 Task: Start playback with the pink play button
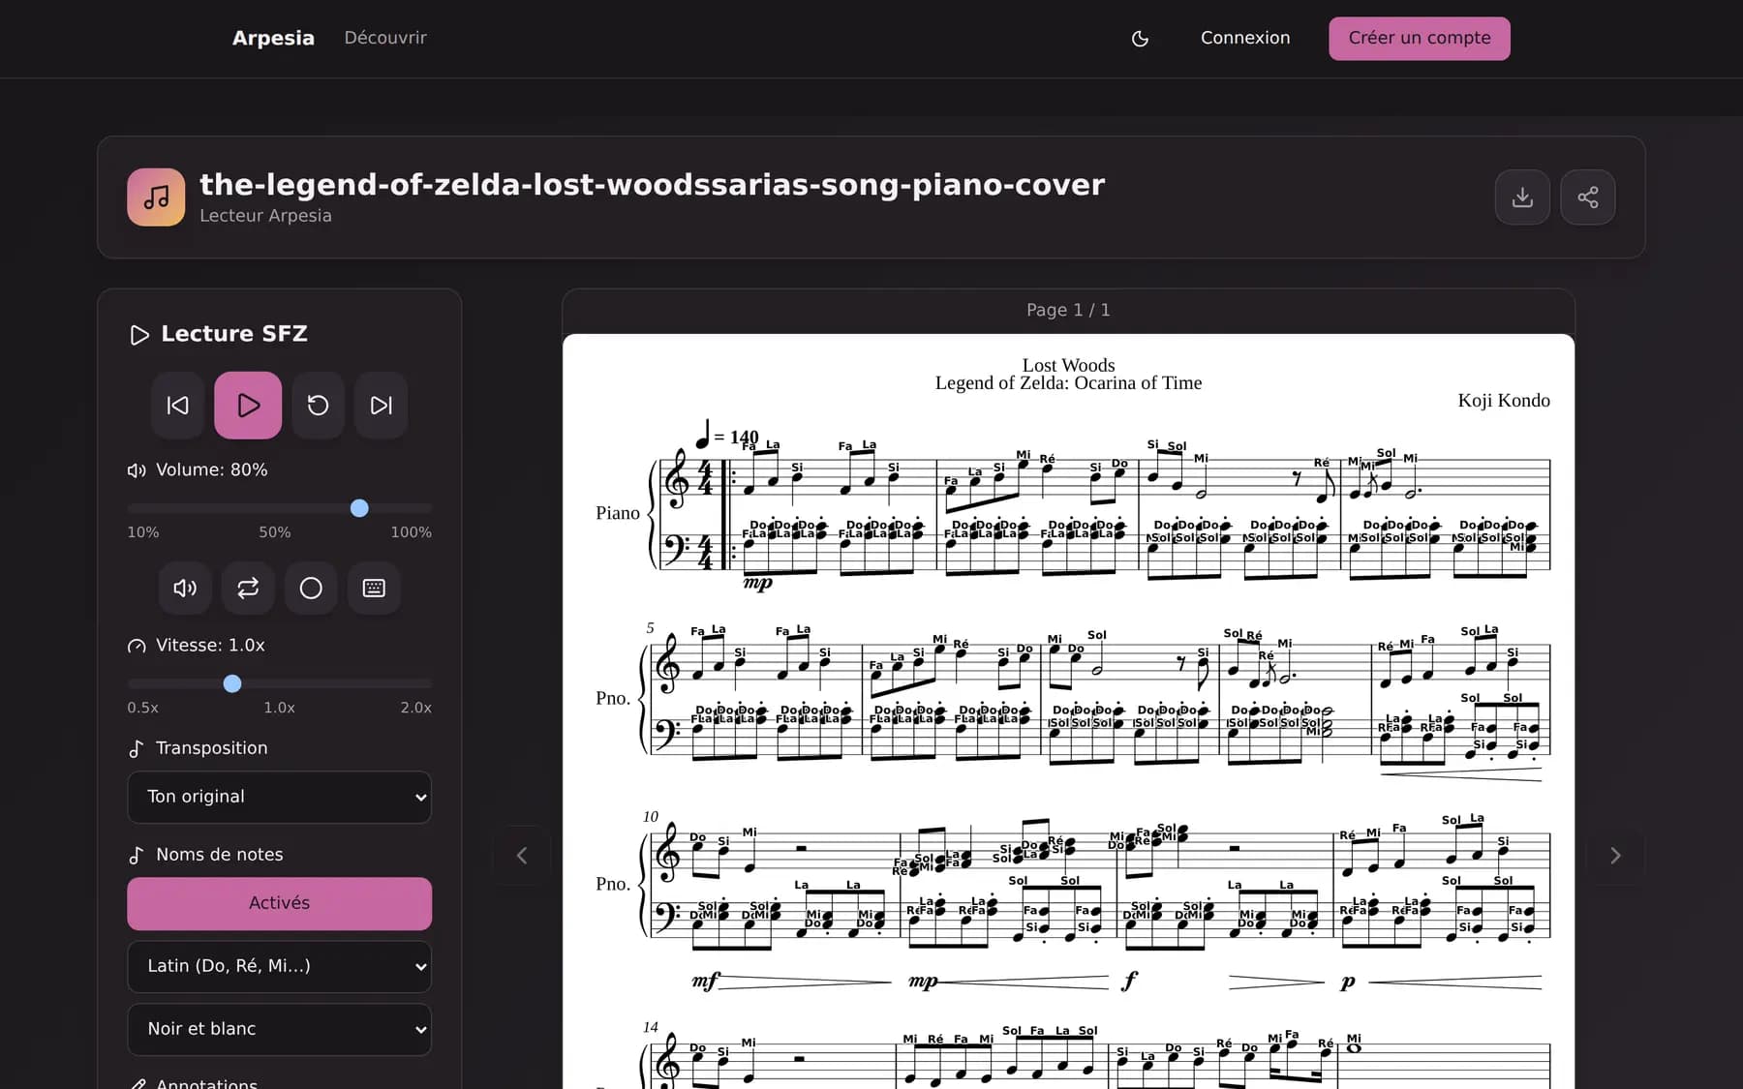coord(248,406)
